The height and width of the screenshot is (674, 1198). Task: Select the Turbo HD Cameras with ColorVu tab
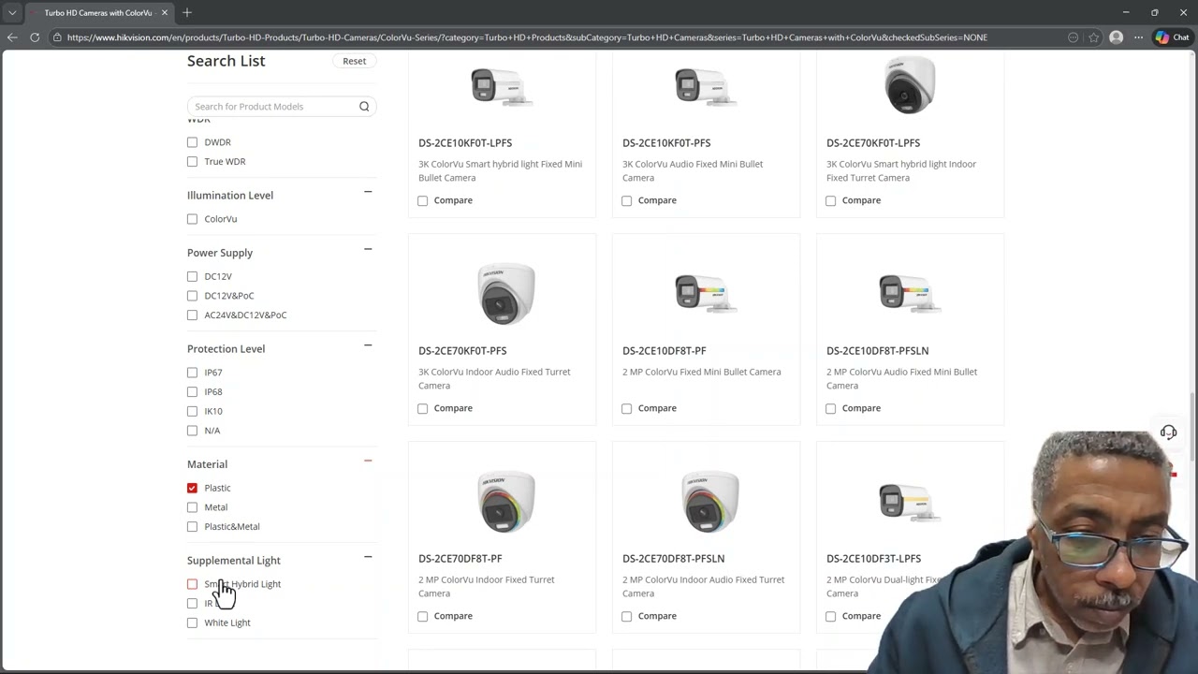98,13
